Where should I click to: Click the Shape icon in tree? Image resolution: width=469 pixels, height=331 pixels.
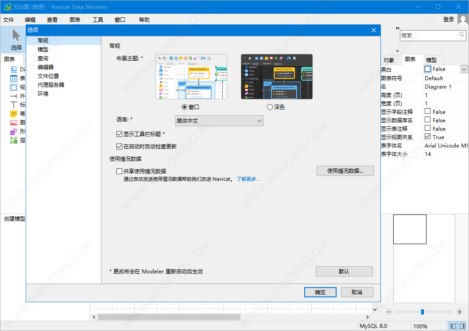14,131
